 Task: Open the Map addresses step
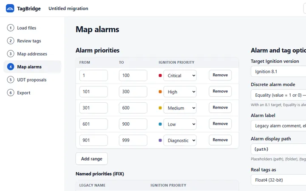32,54
